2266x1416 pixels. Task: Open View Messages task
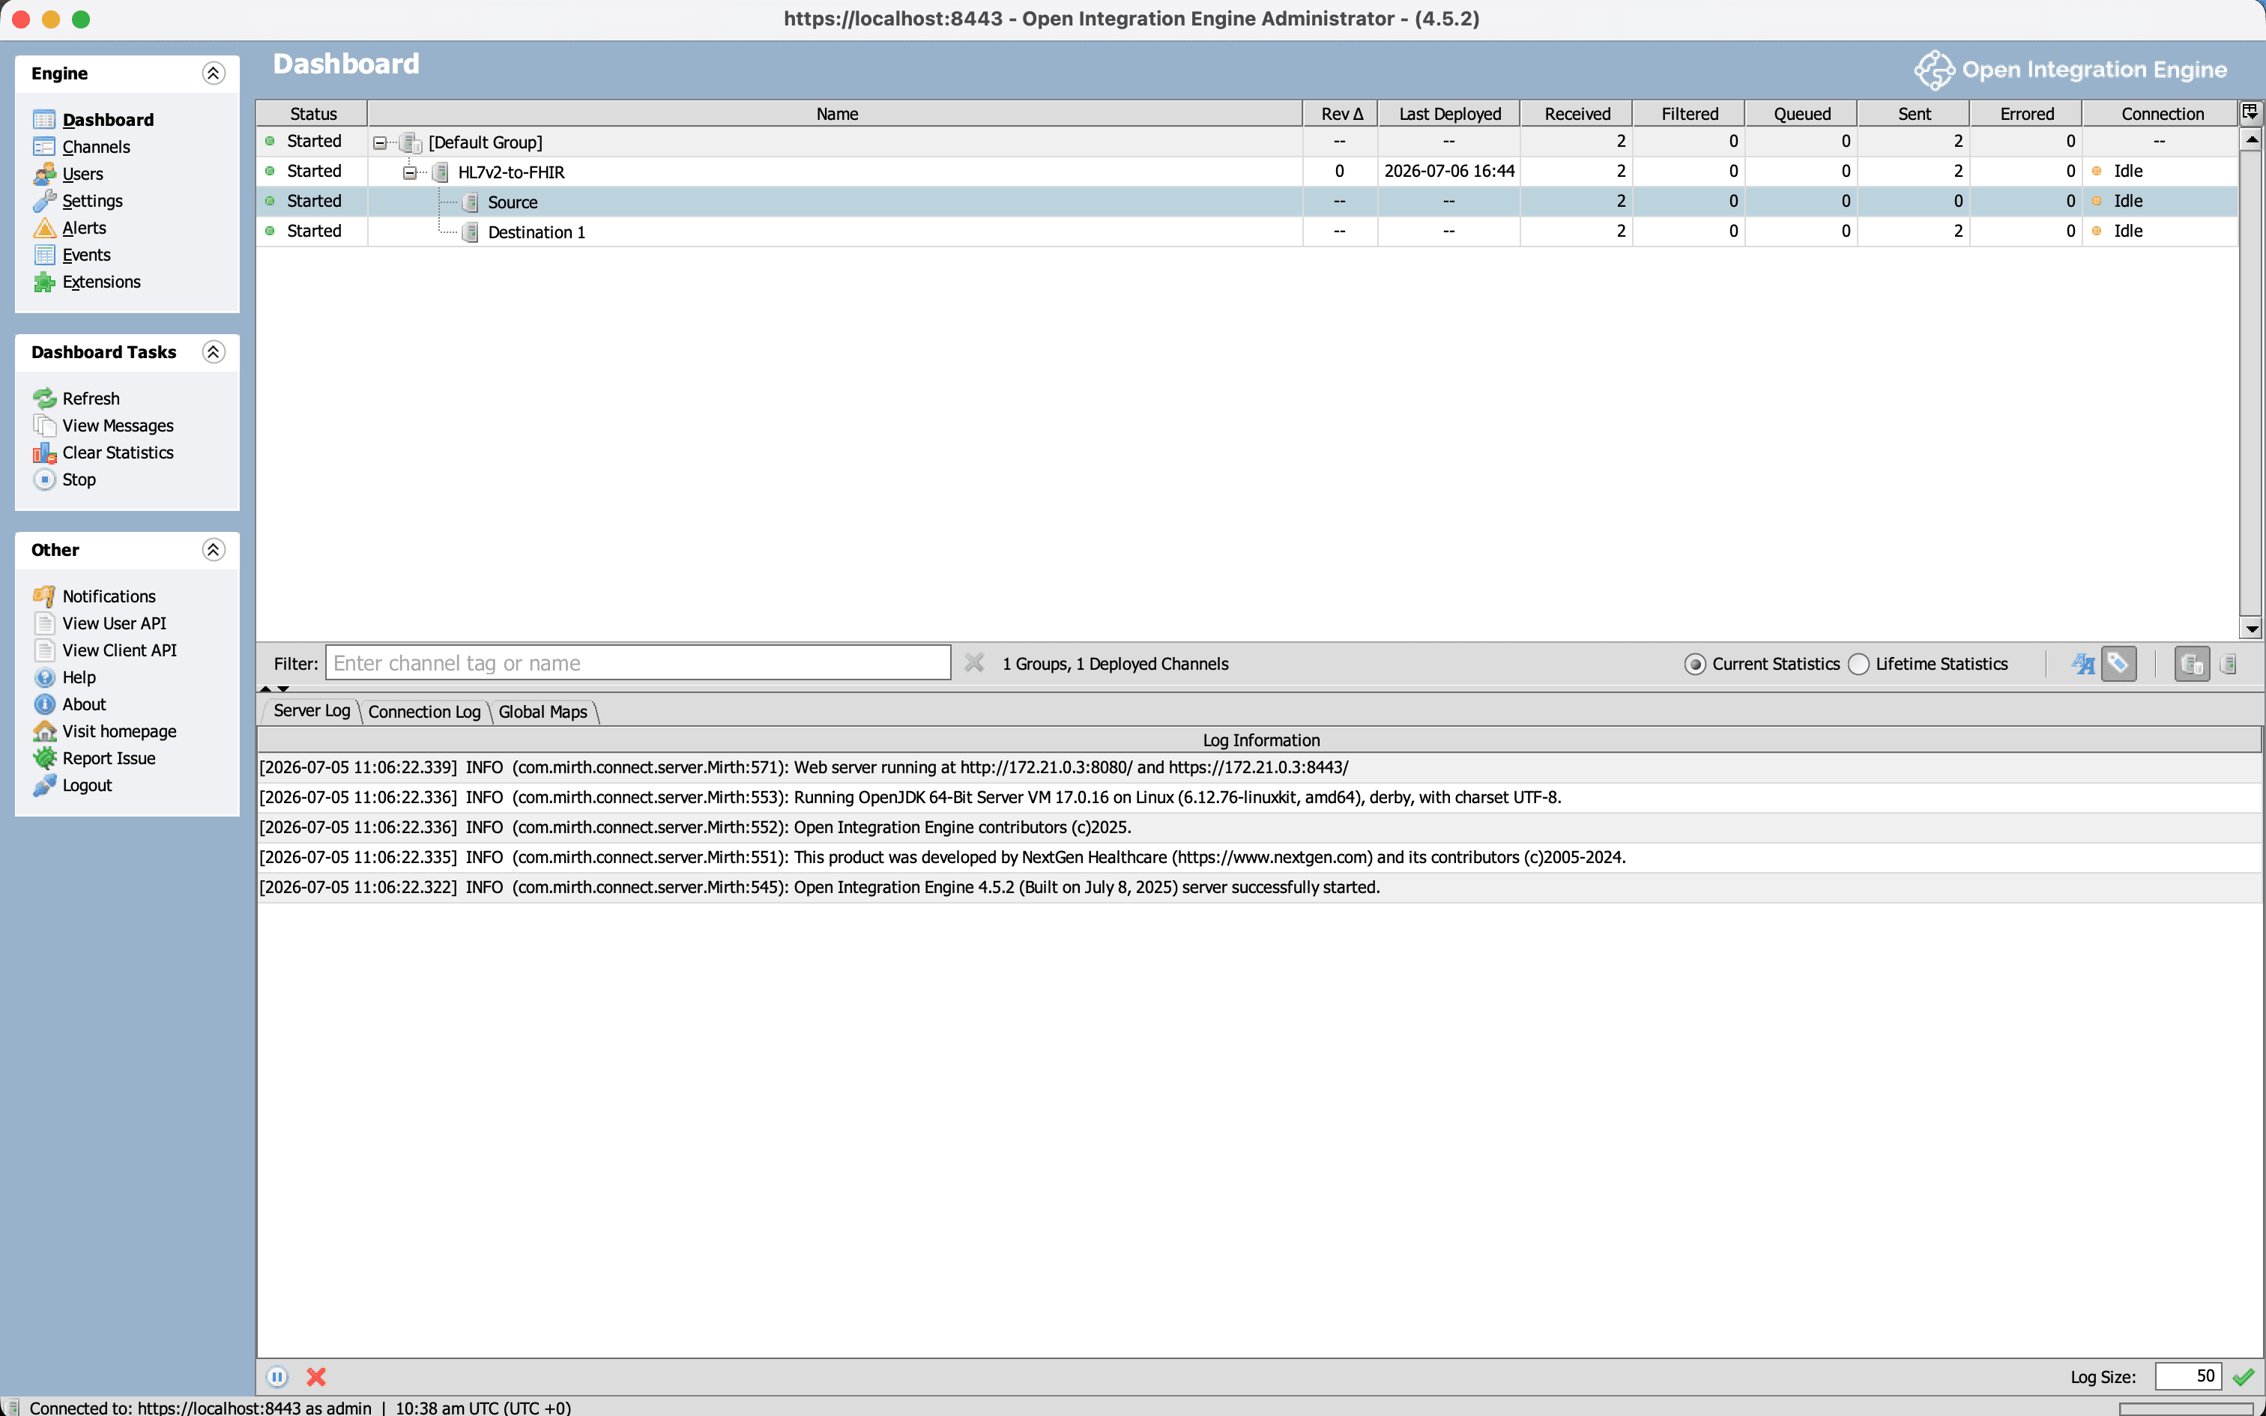click(x=118, y=426)
